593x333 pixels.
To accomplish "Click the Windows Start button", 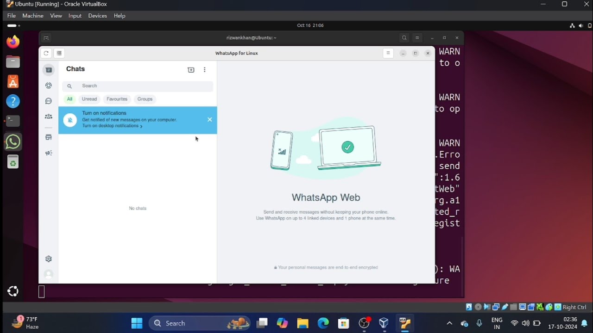I will tap(137, 323).
